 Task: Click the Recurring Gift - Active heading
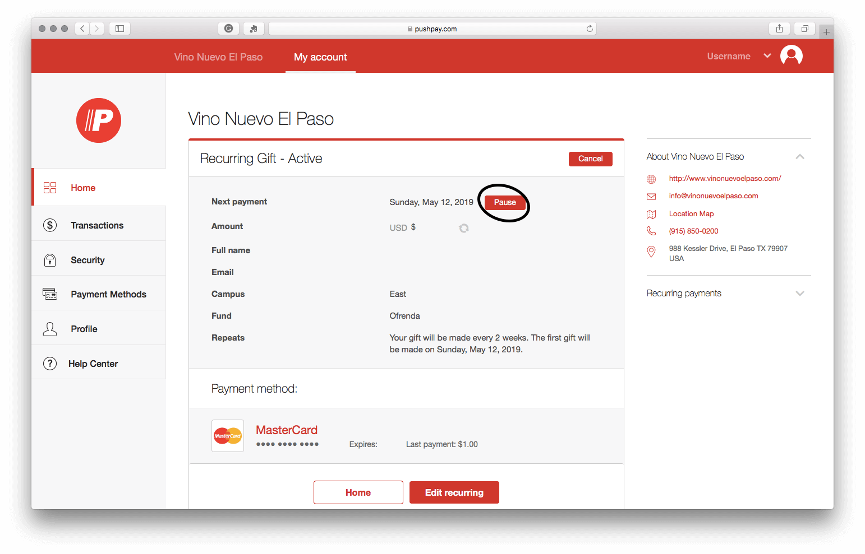(x=261, y=159)
